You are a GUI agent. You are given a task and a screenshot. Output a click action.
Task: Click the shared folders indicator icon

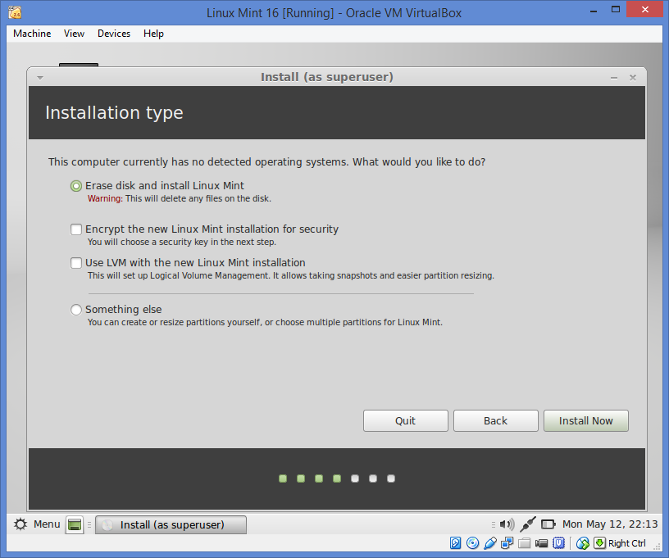tap(525, 543)
